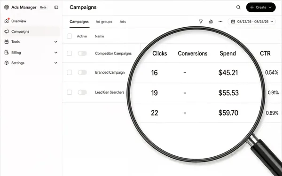The image size is (282, 176).
Task: Toggle Lead Gen Searchers active switch
Action: [x=82, y=92]
